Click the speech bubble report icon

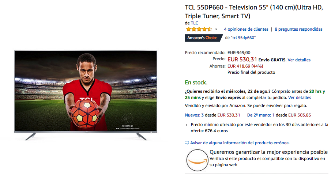[x=187, y=143]
